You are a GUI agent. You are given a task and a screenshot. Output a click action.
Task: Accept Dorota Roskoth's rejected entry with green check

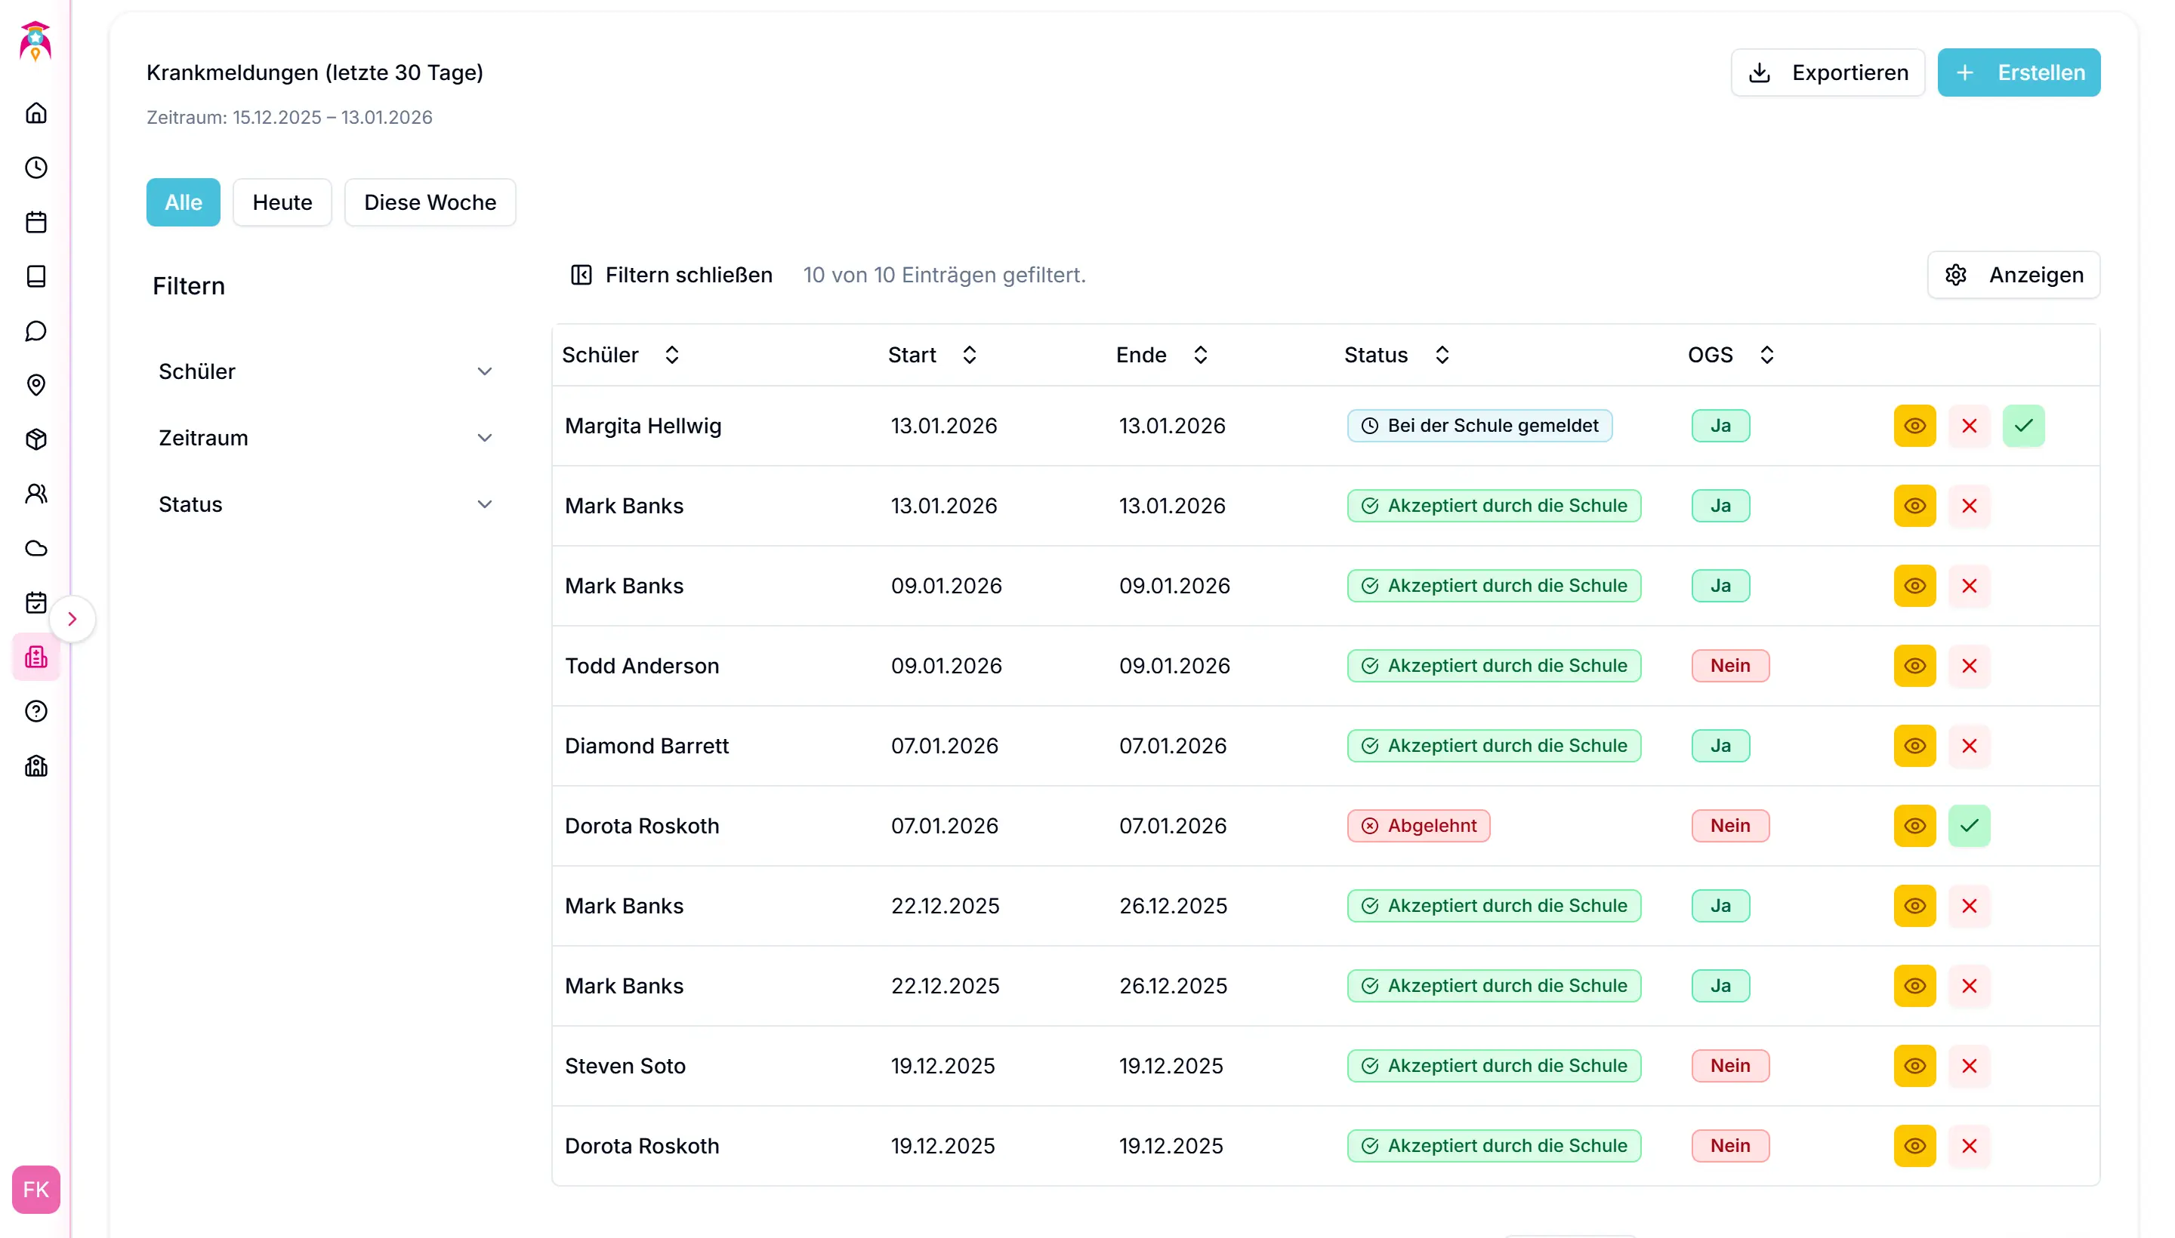1968,826
